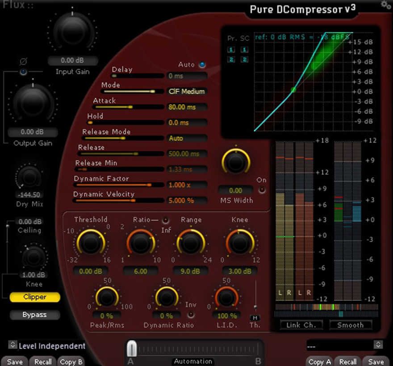Viewport: 393px width, 366px height.
Task: Activate sidechain channel 2 under SC
Action: [x=244, y=59]
